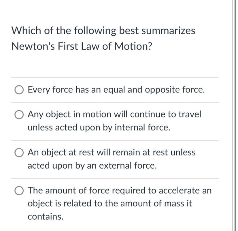Click empty space above the question text
Screen dimensions: 238x231
click(115, 11)
